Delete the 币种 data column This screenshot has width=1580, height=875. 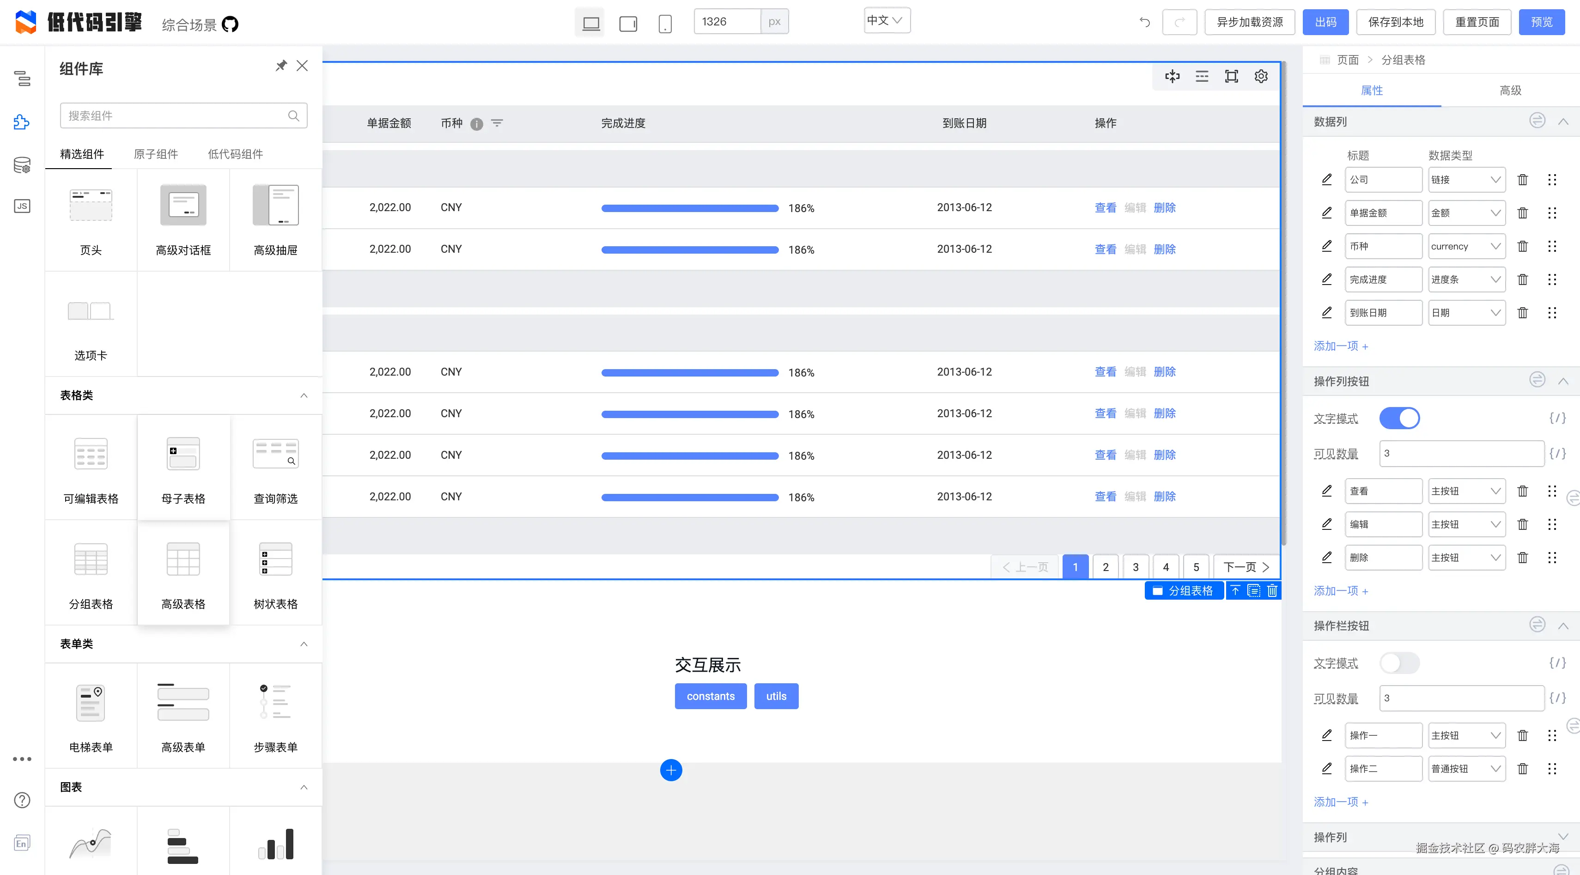point(1522,247)
